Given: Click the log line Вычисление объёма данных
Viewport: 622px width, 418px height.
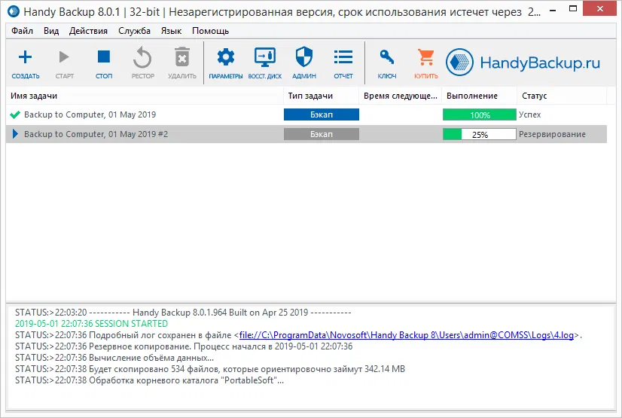Looking at the screenshot, I should (x=114, y=358).
